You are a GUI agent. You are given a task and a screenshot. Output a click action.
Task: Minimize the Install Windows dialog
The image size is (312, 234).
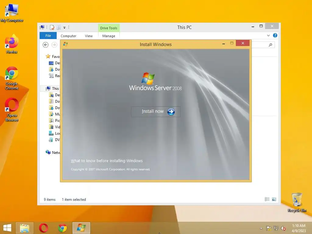coord(224,43)
